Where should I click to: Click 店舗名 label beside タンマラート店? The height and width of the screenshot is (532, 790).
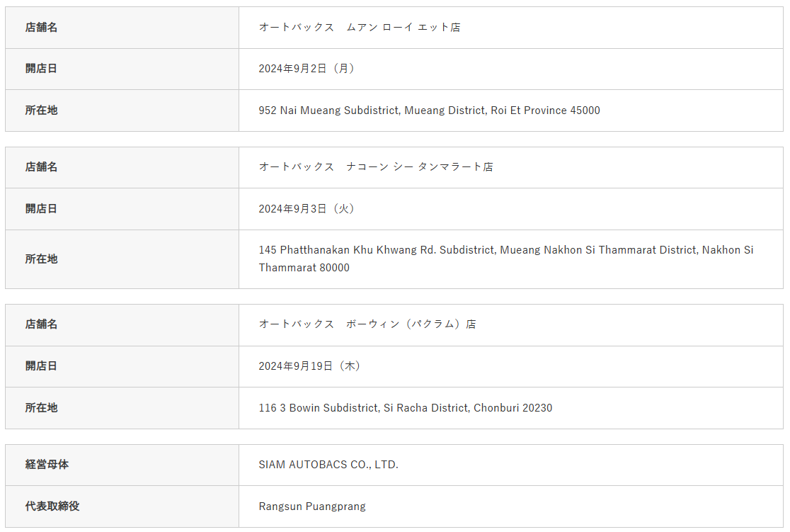(41, 167)
